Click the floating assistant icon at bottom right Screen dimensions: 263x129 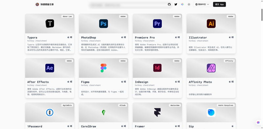258,122
